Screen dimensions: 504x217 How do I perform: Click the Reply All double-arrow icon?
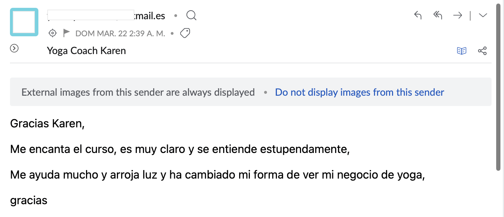coord(438,15)
